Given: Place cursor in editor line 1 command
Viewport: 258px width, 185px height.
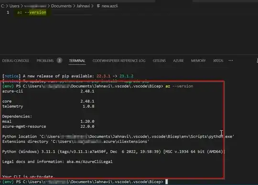Looking at the screenshot, I should pos(32,12).
